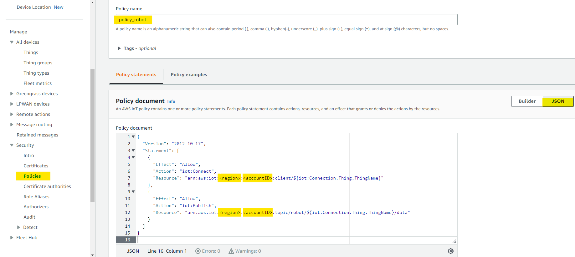Click <region> in the line 7 resource

tap(229, 178)
